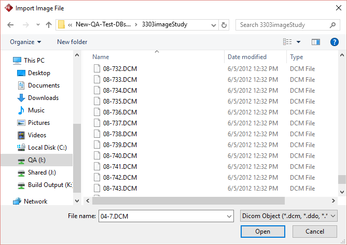
Task: Expand the view options dropdown arrow
Action: 298,42
